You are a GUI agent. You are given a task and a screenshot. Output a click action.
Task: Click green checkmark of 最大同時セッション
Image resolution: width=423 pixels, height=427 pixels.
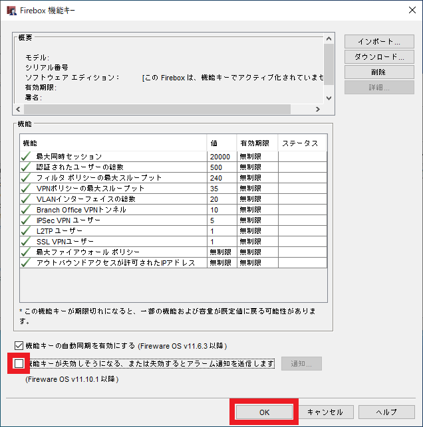click(26, 157)
